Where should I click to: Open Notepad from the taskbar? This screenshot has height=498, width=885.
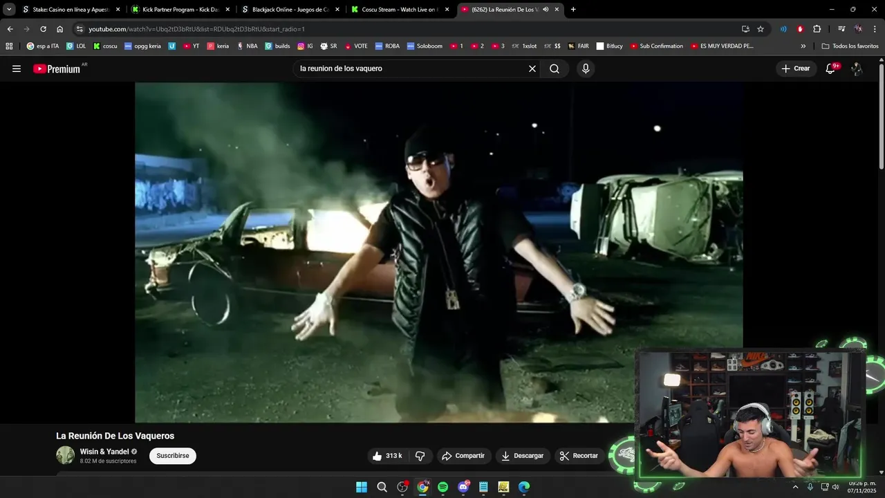[483, 487]
